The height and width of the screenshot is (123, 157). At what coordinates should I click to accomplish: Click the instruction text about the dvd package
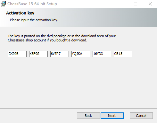pyautogui.click(x=62, y=38)
